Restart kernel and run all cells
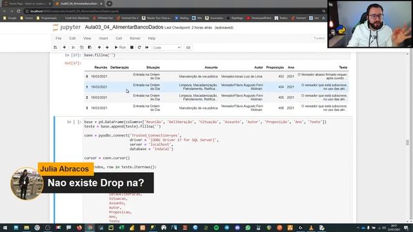Viewport: 413px width, 232px height. 147,47
